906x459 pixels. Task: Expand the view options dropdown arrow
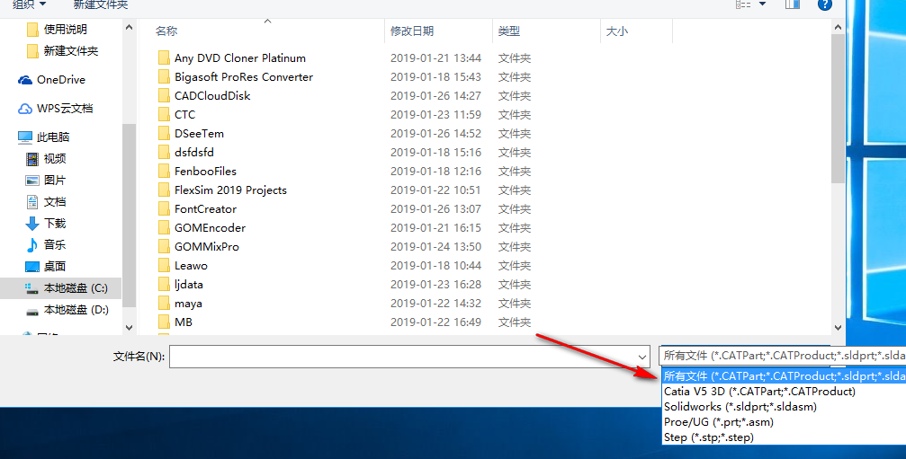coord(763,4)
